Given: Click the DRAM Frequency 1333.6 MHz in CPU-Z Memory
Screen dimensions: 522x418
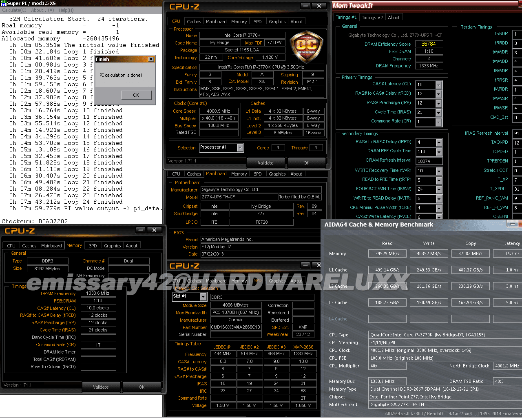Looking at the screenshot, I should 98,293.
